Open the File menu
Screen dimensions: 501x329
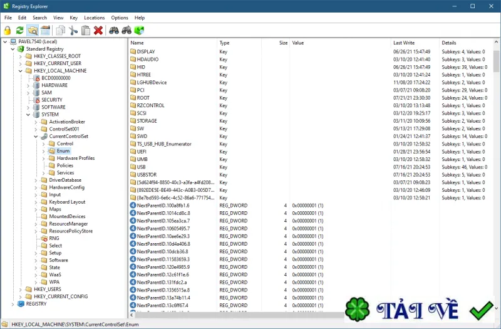tap(8, 18)
